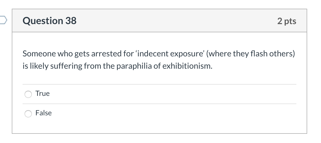Click the blank area below the False option
Screen dimensions: 321x143
[x=159, y=127]
